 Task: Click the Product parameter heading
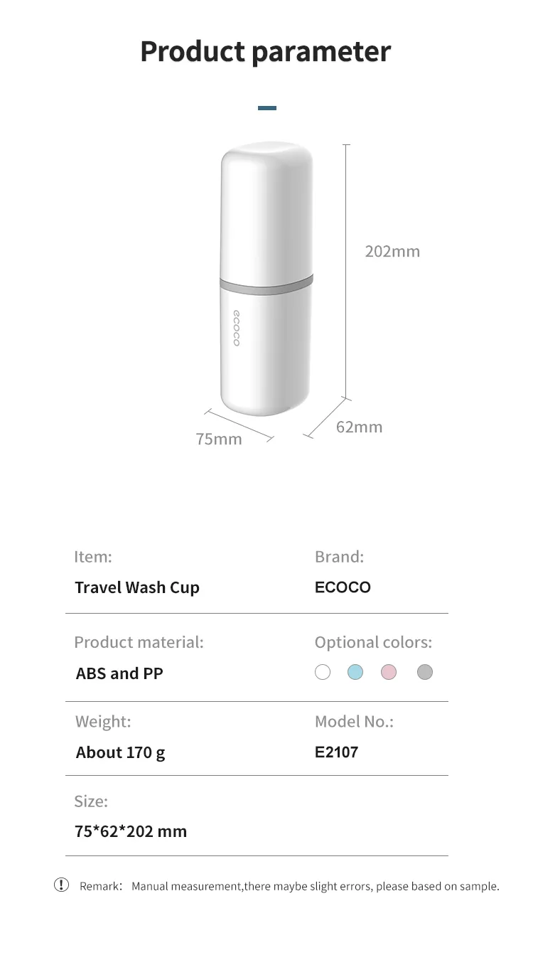click(265, 52)
